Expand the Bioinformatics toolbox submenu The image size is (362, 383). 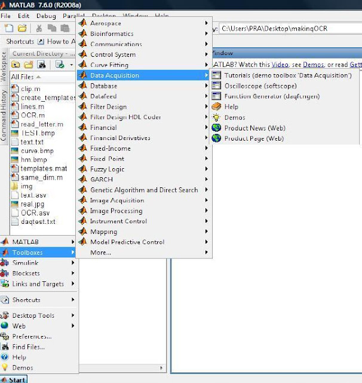(x=143, y=34)
